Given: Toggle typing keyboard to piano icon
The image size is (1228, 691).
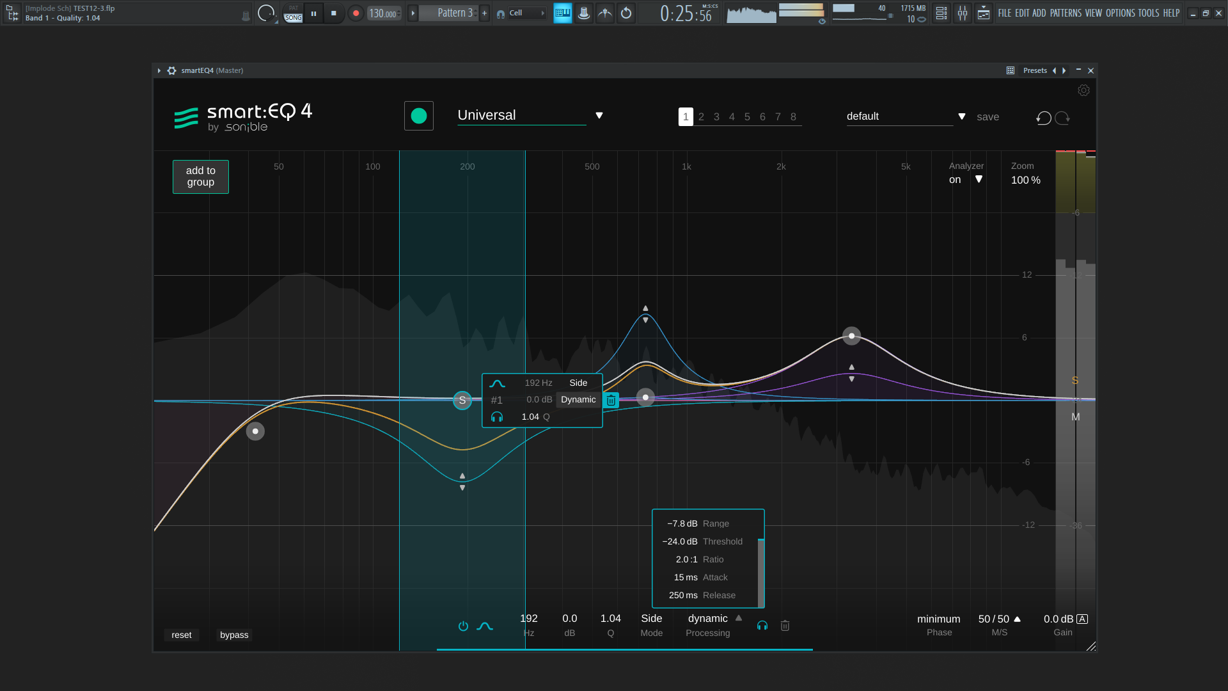Looking at the screenshot, I should coord(563,13).
